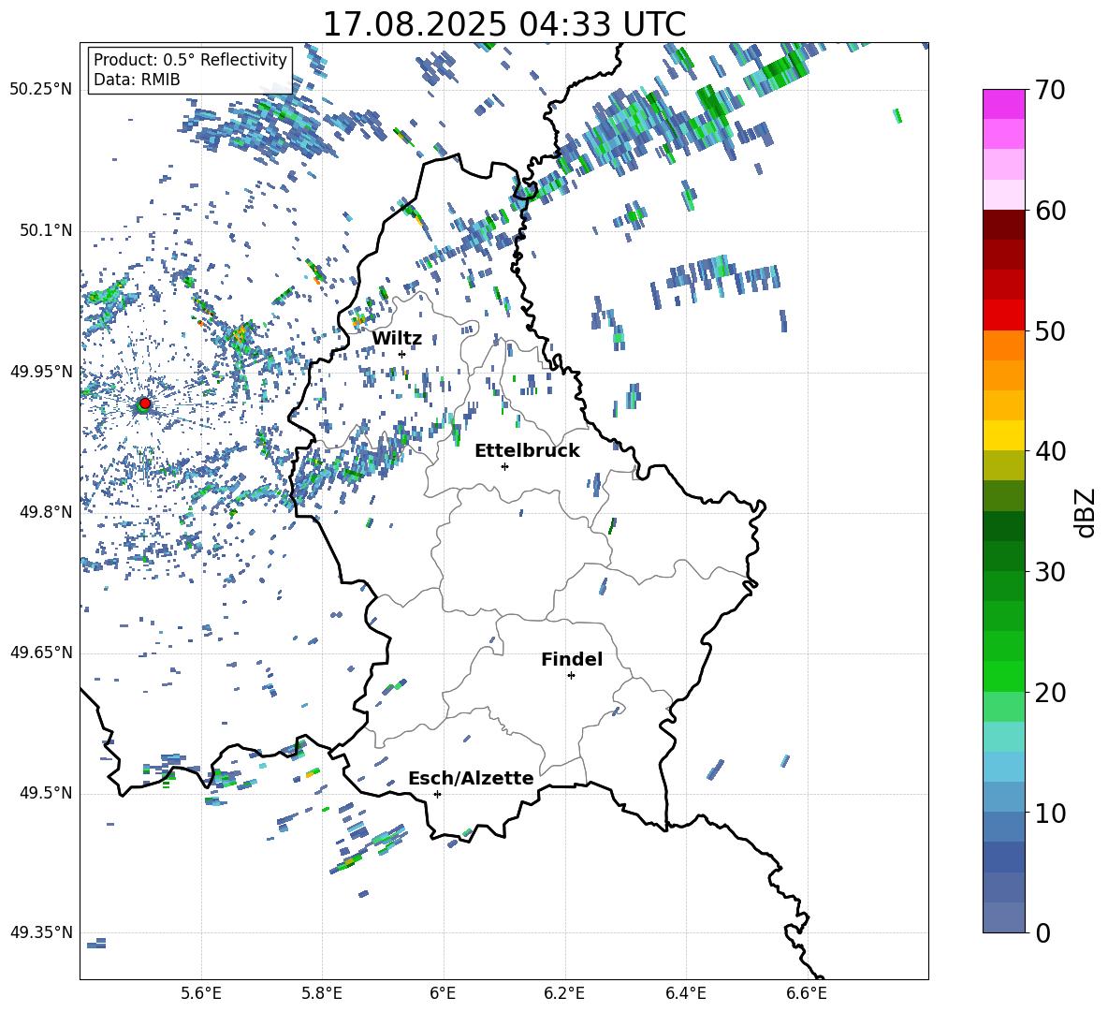Click the 0 colorbar tick label
Image resolution: width=1108 pixels, height=1012 pixels.
(1042, 932)
